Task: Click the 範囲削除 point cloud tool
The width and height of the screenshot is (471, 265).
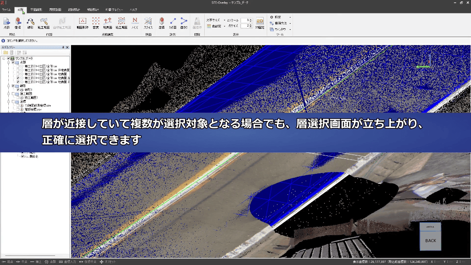Action: pos(82,23)
